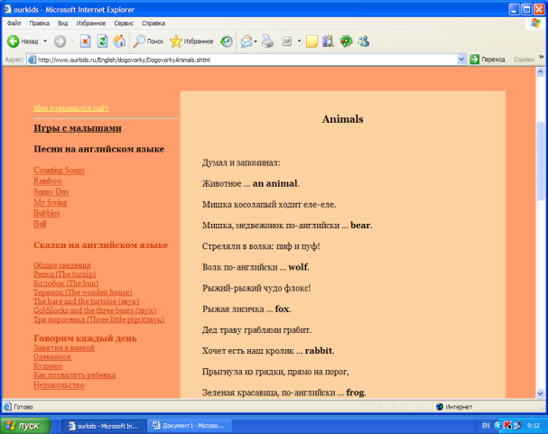Viewport: 548px width, 434px height.
Task: Expand address bar URL dropdown
Action: tap(461, 60)
